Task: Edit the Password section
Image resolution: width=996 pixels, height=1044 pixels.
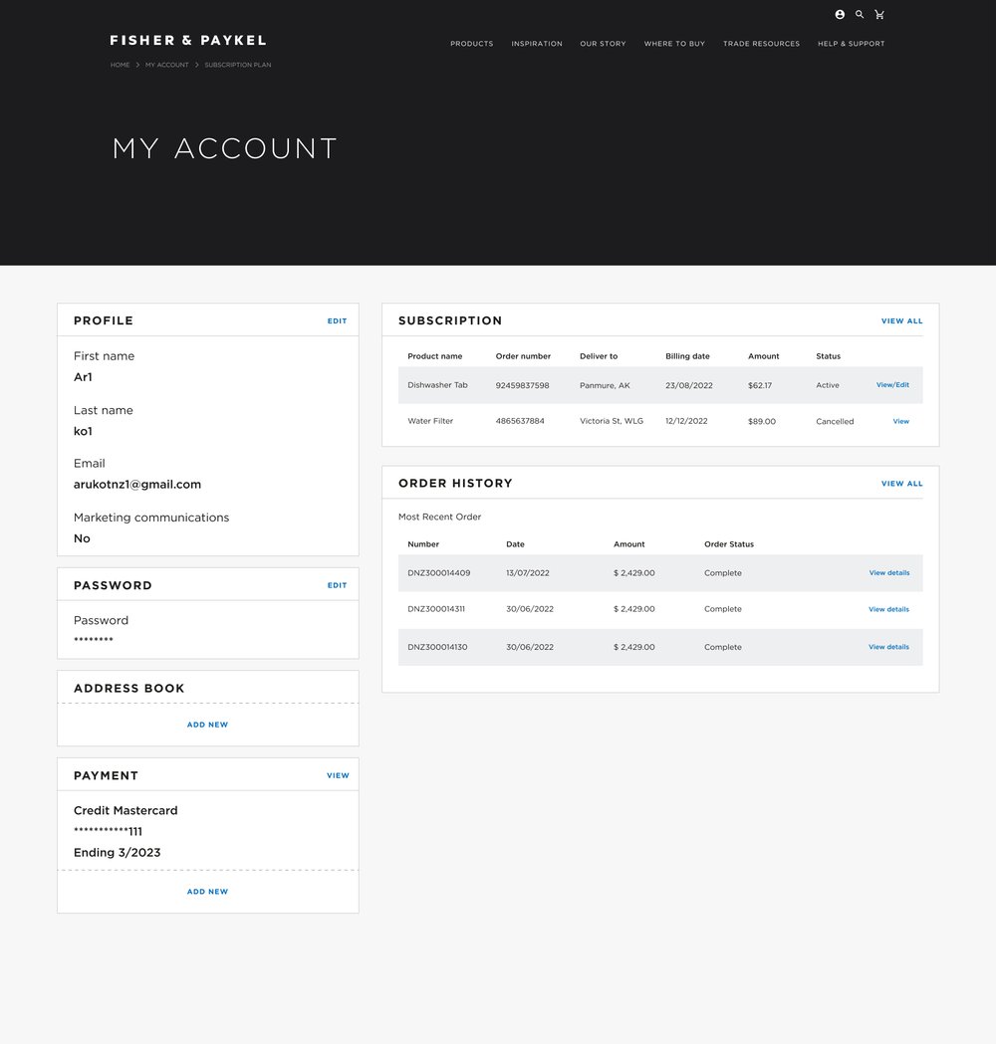Action: pos(337,585)
